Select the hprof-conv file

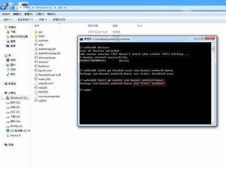point(43,71)
